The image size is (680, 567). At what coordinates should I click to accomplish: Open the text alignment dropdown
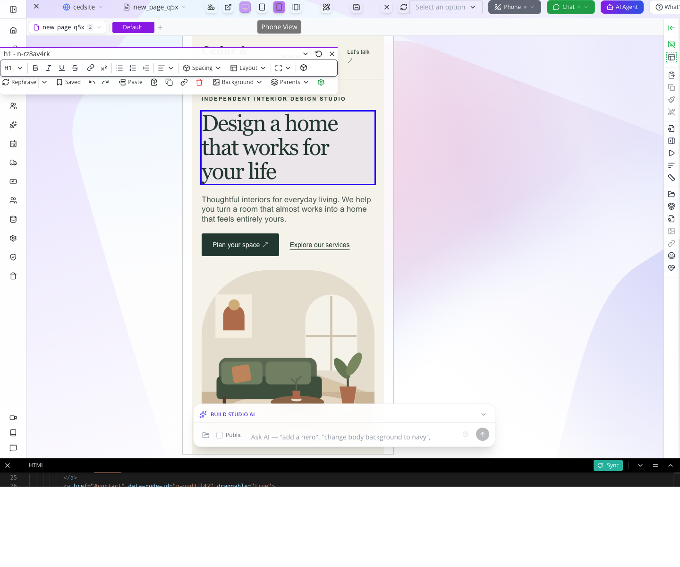[x=166, y=68]
